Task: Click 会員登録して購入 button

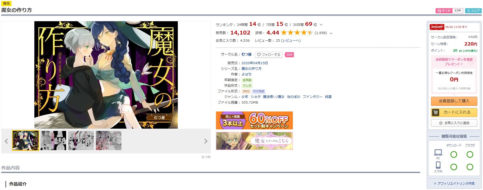Action: (x=454, y=101)
